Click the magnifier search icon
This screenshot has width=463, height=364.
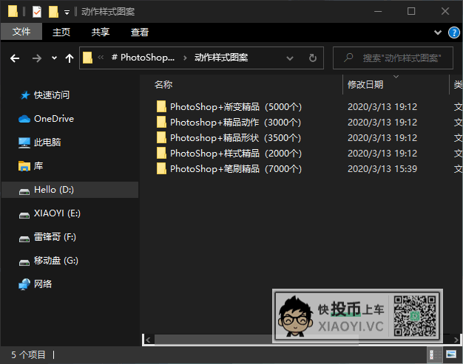(x=348, y=58)
